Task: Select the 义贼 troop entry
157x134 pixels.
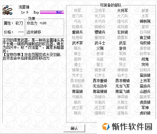Action: (100, 48)
